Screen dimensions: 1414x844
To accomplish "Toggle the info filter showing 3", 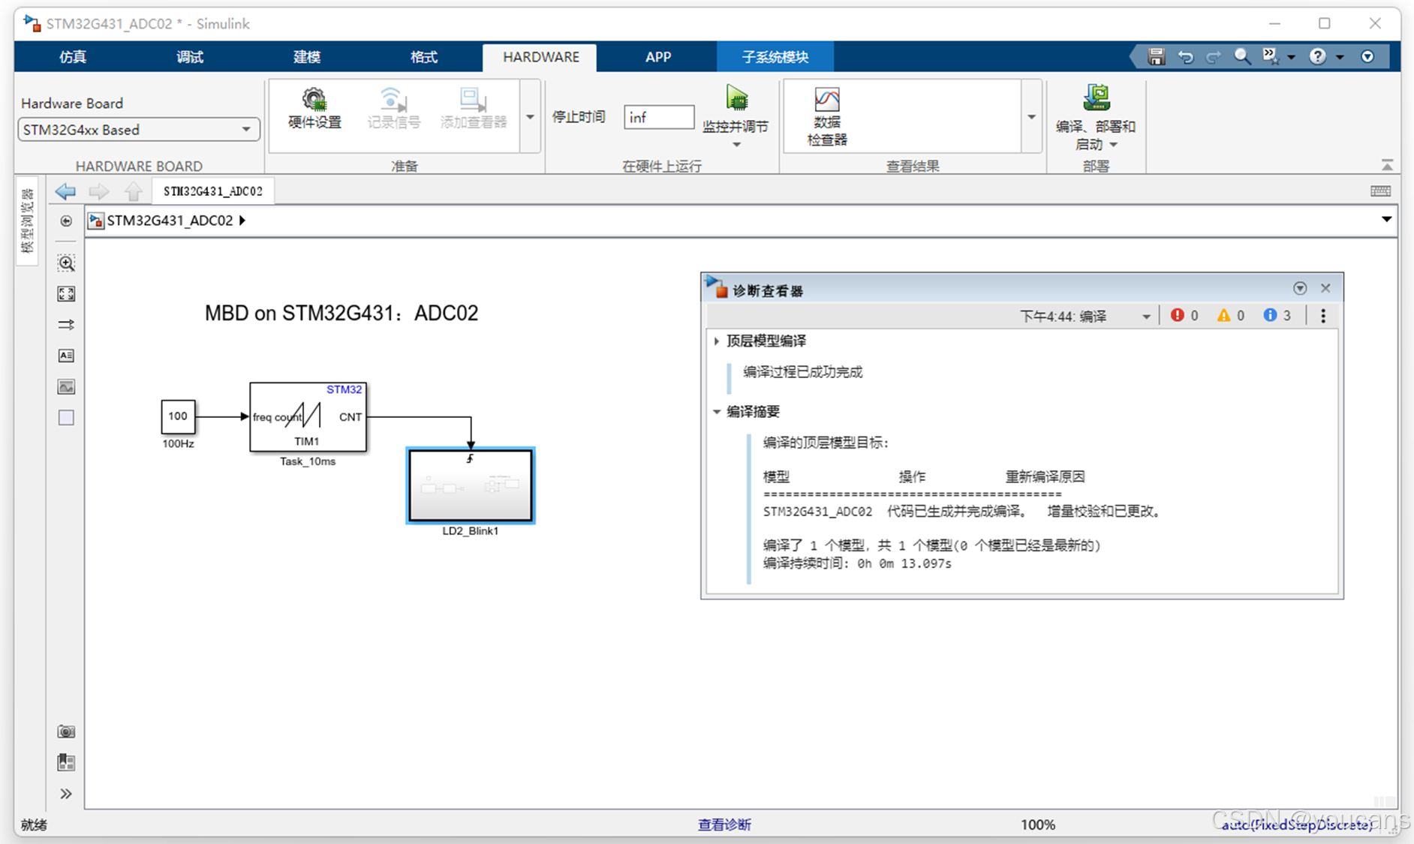I will click(x=1277, y=316).
